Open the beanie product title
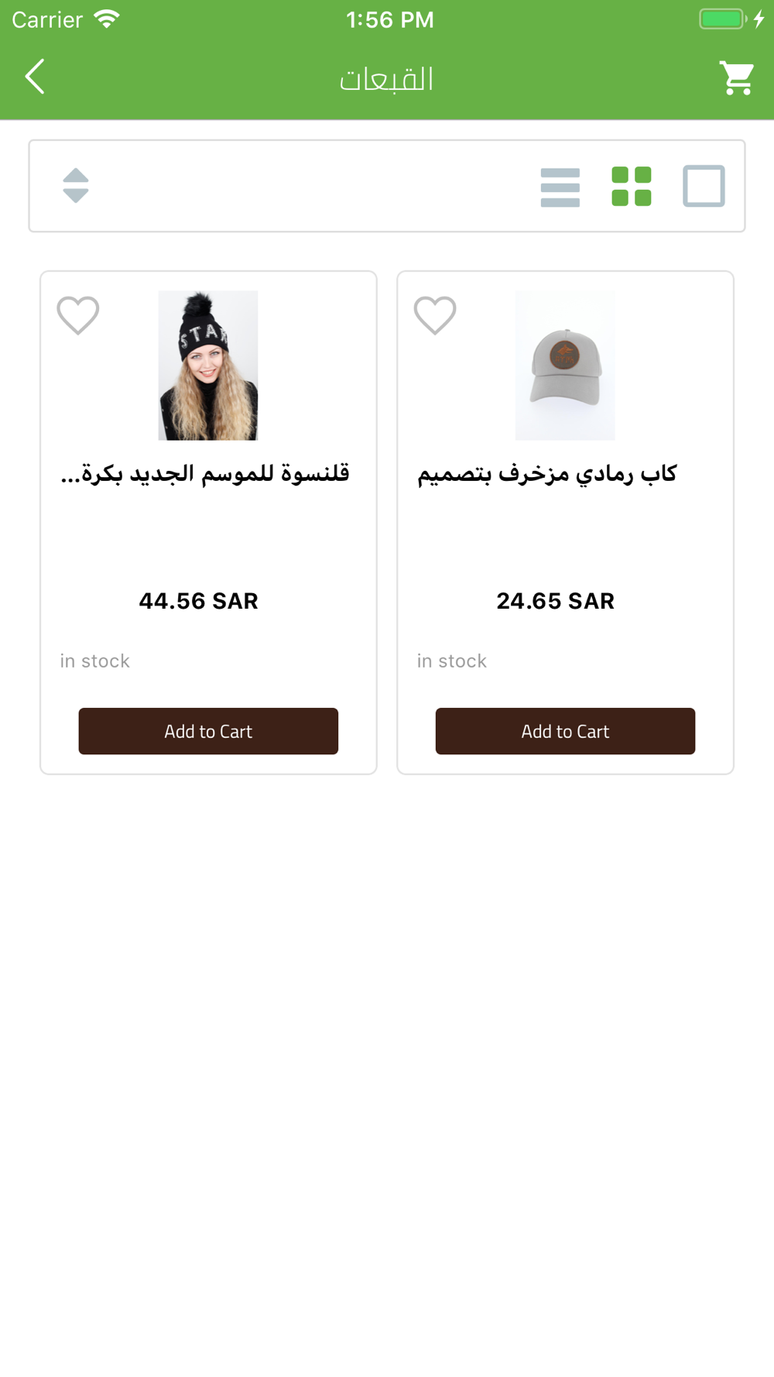Viewport: 774px width, 1377px height. pos(205,473)
